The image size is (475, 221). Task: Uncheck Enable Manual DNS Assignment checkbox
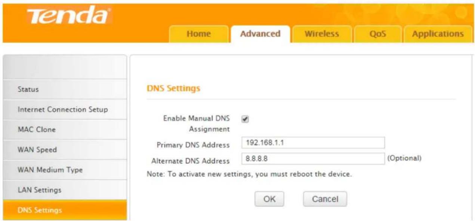(x=245, y=119)
